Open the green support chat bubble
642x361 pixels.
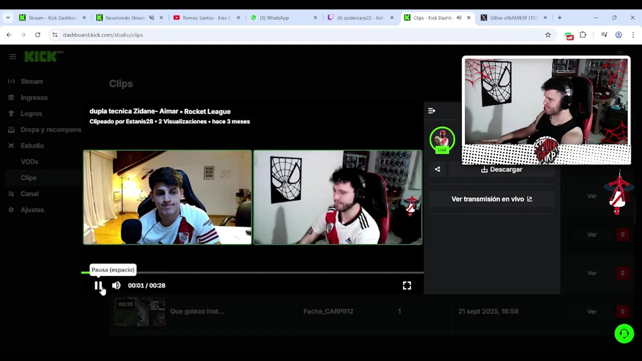624,333
